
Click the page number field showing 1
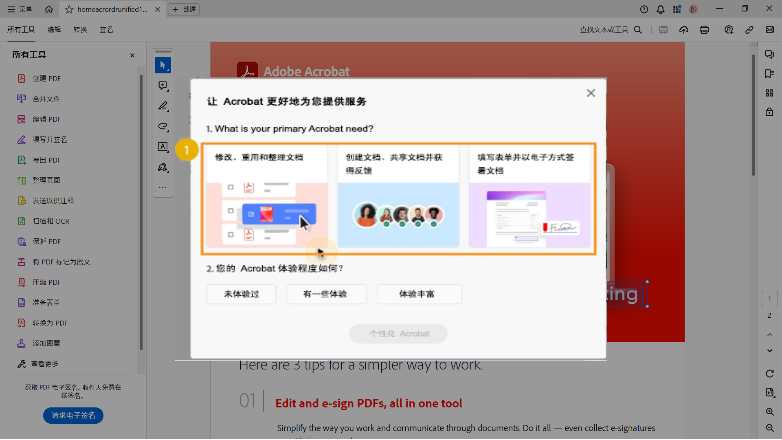(x=769, y=299)
